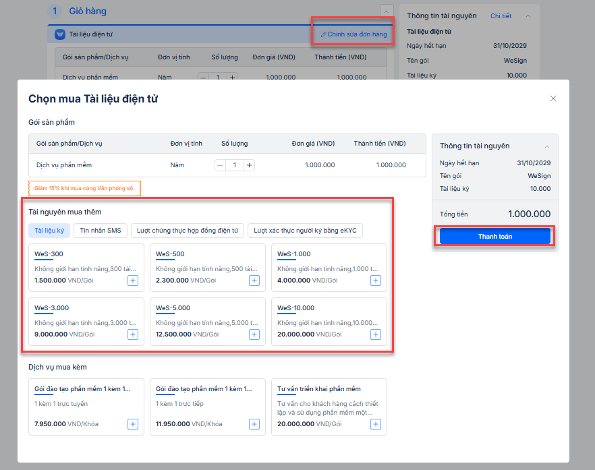Close the Chọn mua Tài liệu điện tử dialog
Viewport: 595px width, 470px height.
click(553, 98)
